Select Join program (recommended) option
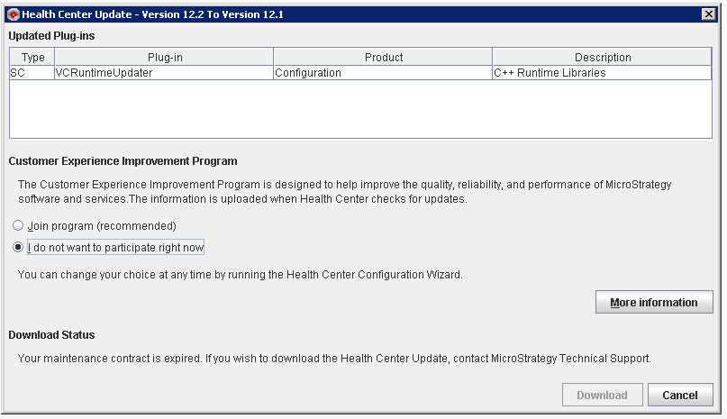Viewport: 727px width, 419px height. (18, 225)
